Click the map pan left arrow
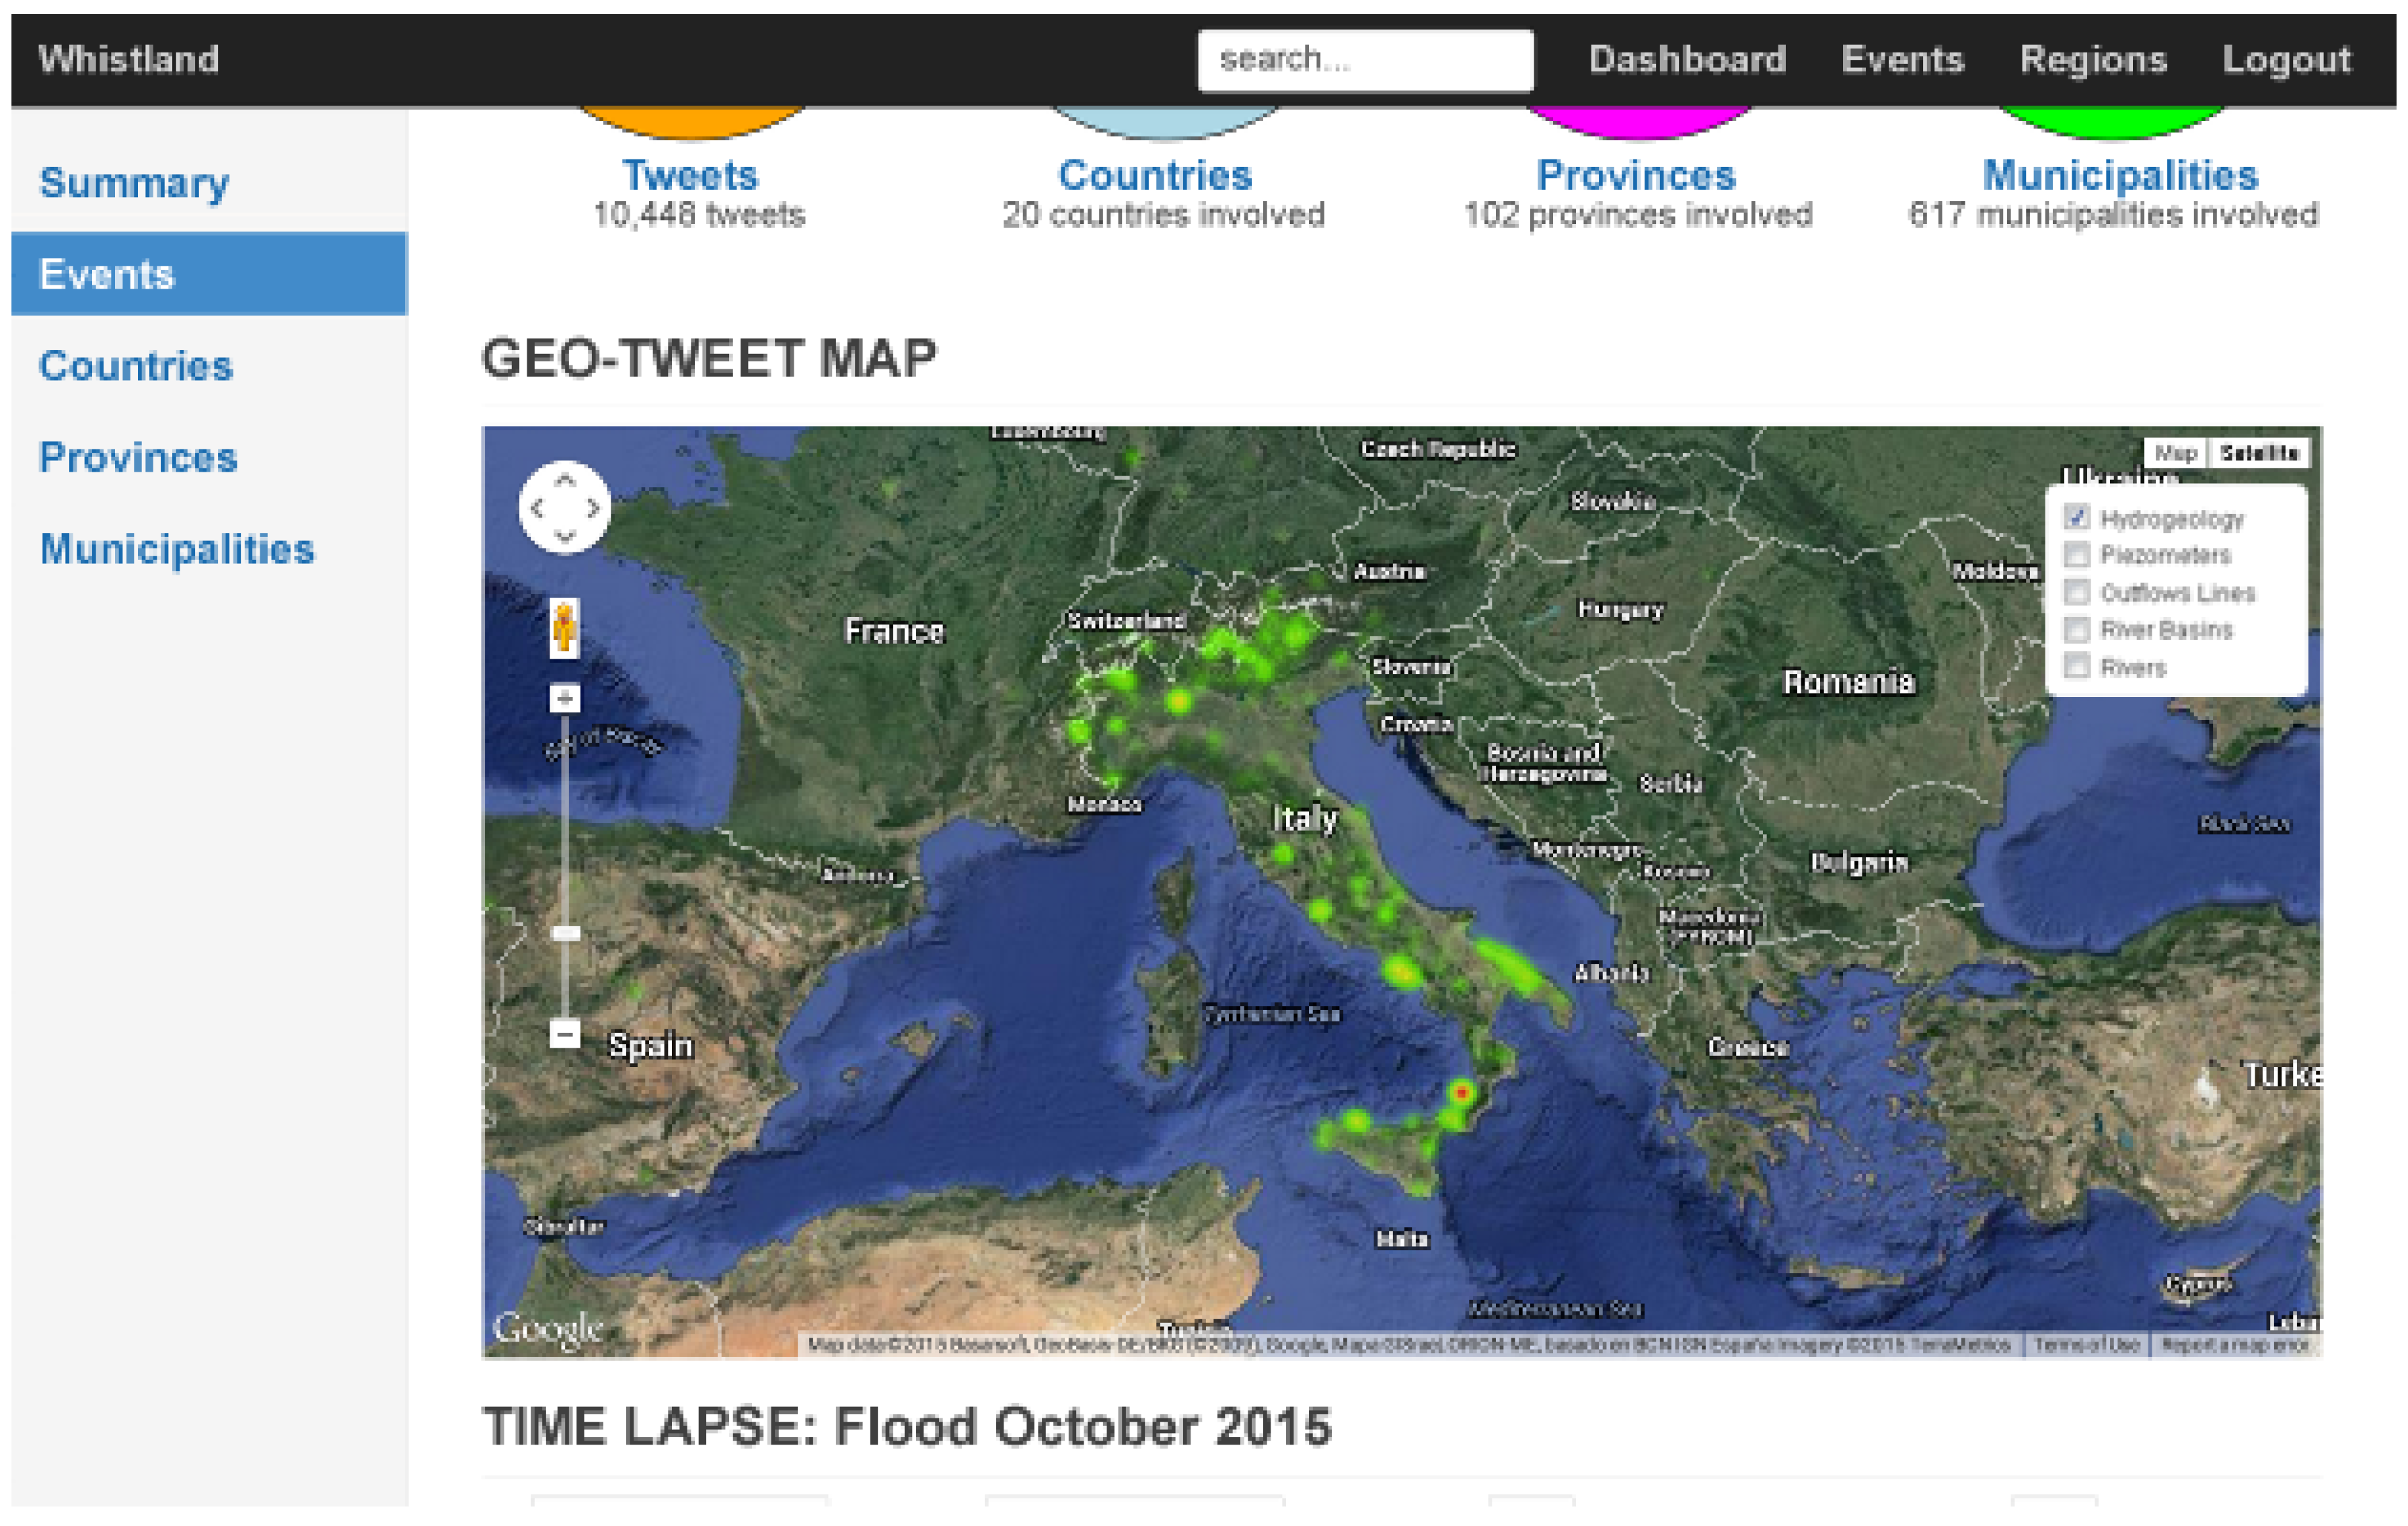2408x1526 pixels. click(x=537, y=508)
